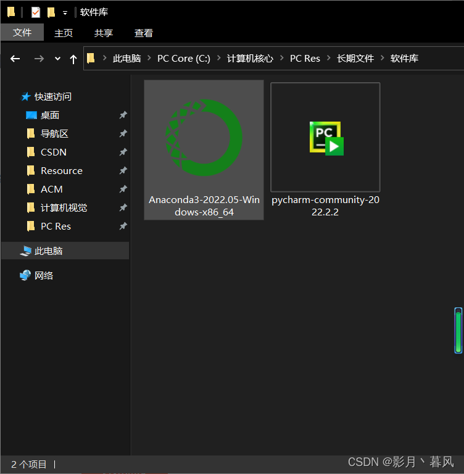The height and width of the screenshot is (474, 464).
Task: Click the pin icon beside ACM
Action: click(123, 189)
